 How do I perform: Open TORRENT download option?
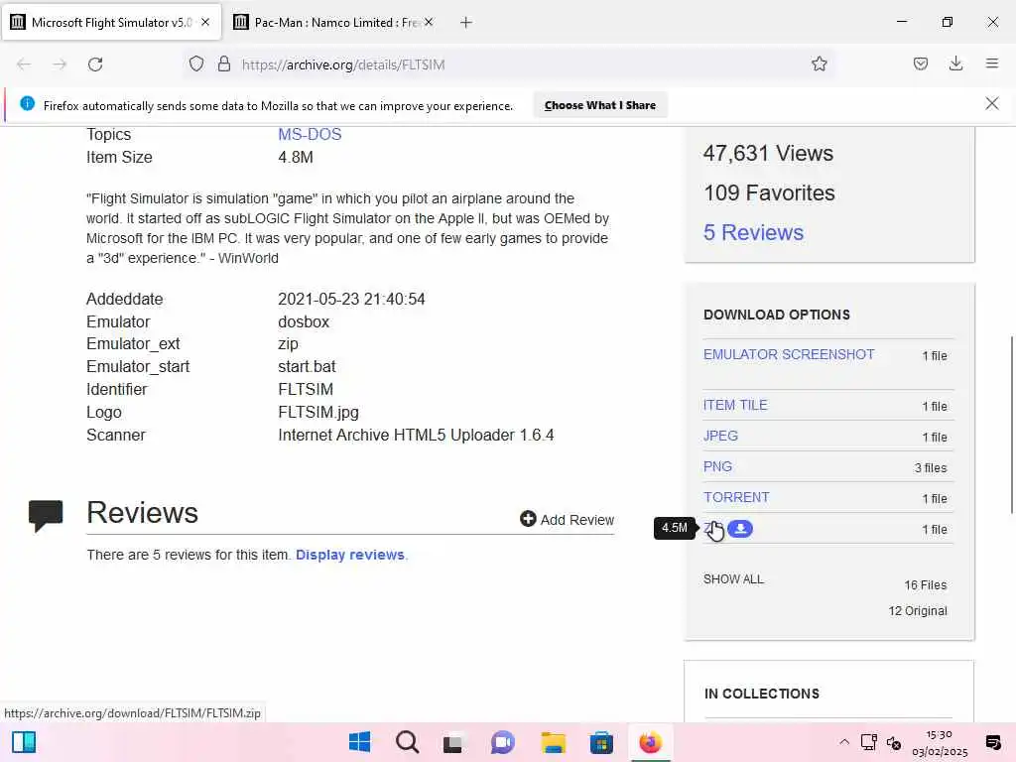(737, 497)
